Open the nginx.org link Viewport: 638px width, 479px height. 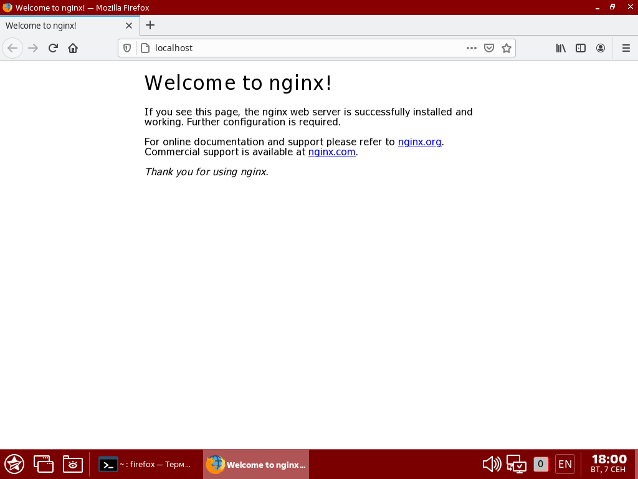[419, 142]
